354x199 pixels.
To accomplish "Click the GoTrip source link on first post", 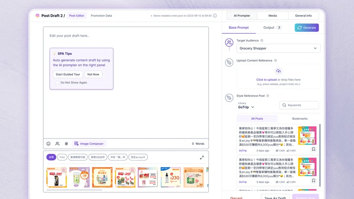I will click(x=242, y=150).
